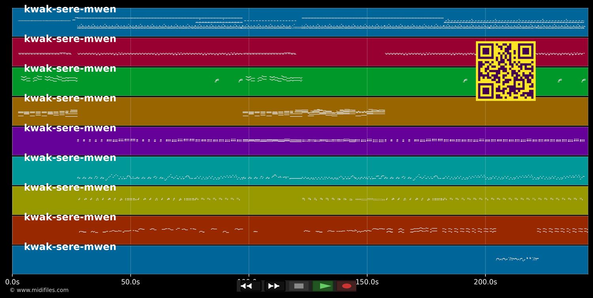Select the kwak-sere-mwen label on purple track
Screen dimensions: 593x298
tap(70, 128)
